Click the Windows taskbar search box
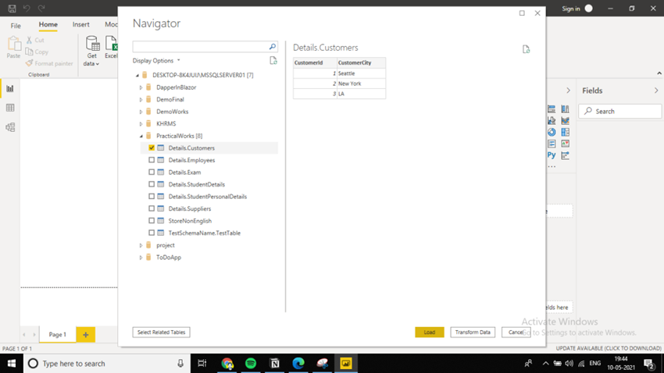The height and width of the screenshot is (373, 664). 106,364
